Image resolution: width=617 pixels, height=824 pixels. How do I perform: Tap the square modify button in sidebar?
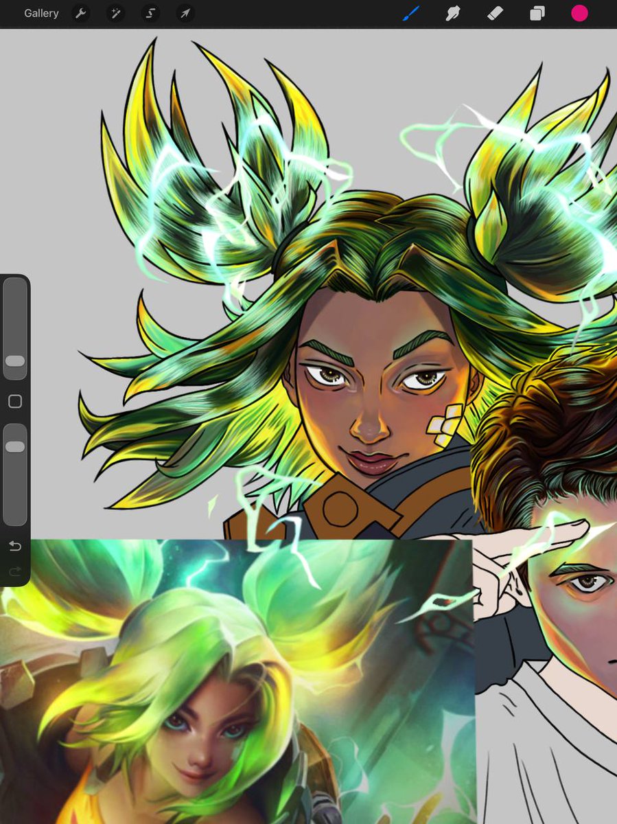pyautogui.click(x=15, y=402)
